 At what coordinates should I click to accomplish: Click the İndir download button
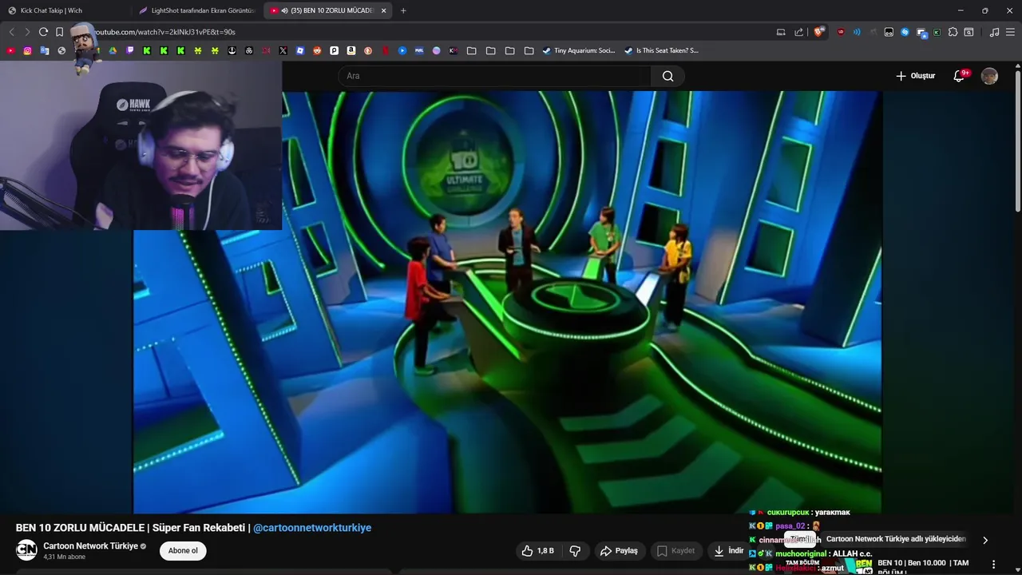[729, 550]
